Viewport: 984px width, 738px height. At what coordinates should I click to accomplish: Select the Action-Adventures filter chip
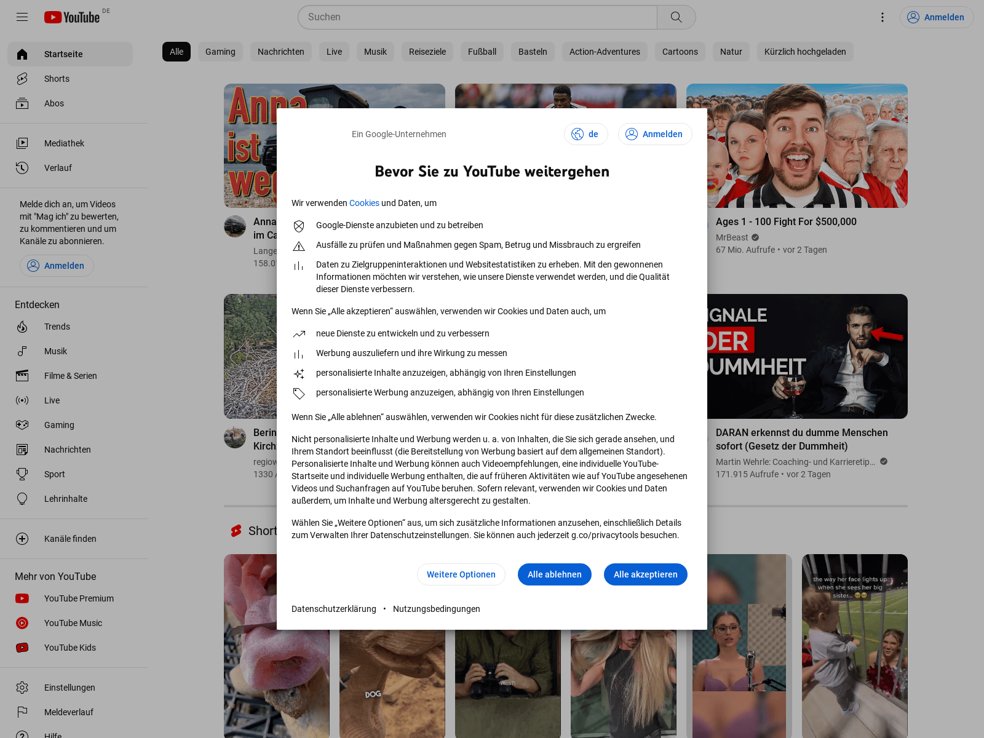coord(605,52)
